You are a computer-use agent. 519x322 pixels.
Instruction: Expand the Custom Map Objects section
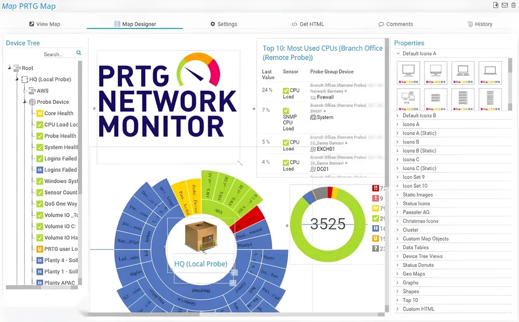click(398, 239)
